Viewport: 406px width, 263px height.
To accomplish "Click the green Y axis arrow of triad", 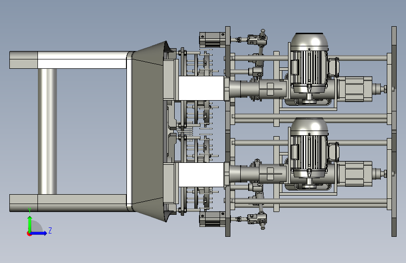I will tap(30, 224).
